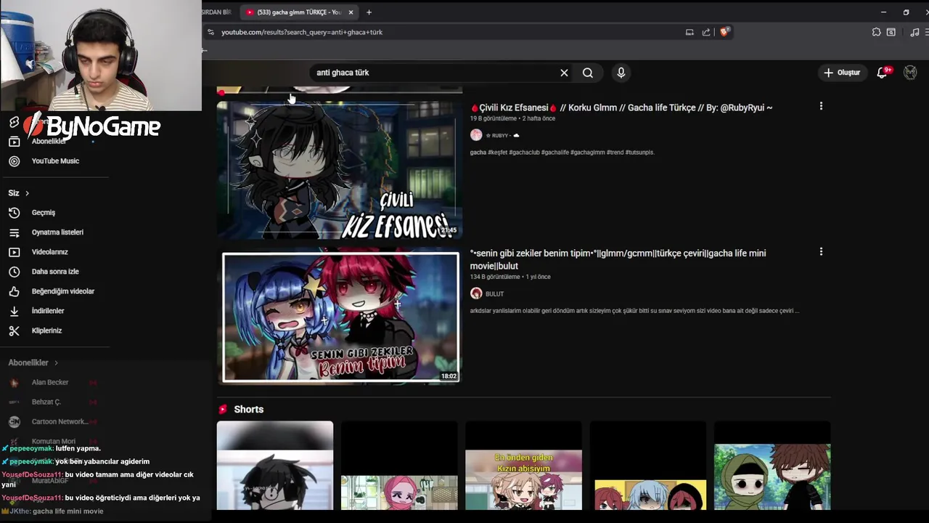Click the '134 B görüntüleme • 1 yıl önce' text

pos(510,277)
